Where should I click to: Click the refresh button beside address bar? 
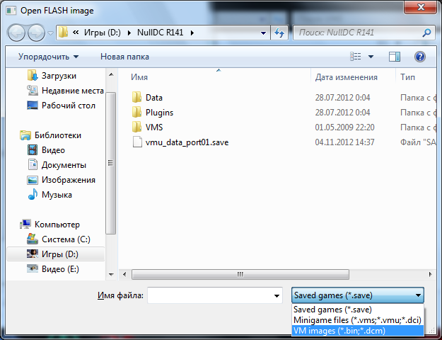[279, 33]
